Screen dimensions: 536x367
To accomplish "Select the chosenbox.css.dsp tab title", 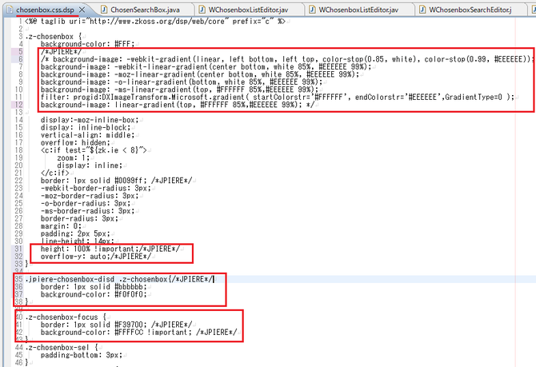I will tap(45, 10).
